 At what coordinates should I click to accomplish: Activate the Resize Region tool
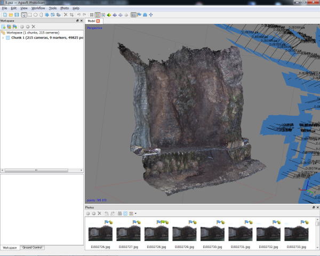tap(47, 15)
